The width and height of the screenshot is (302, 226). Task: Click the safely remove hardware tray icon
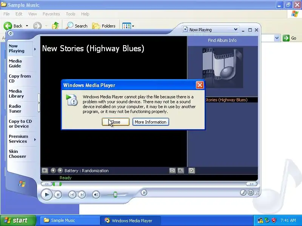(267, 220)
